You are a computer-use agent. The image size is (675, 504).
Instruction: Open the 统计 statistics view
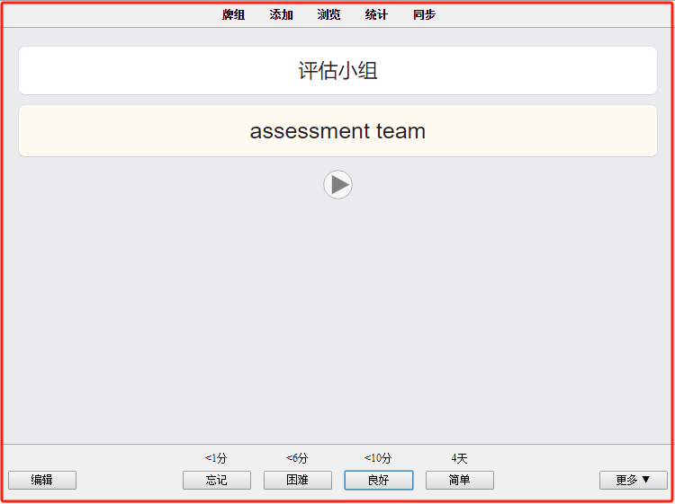[x=376, y=14]
